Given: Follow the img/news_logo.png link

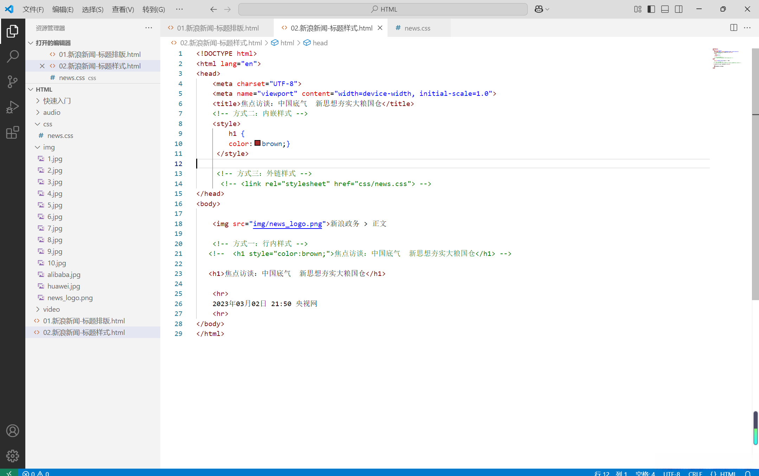Looking at the screenshot, I should [287, 224].
